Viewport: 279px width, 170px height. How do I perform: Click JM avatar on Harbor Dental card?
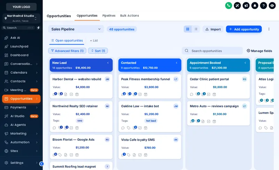click(107, 79)
